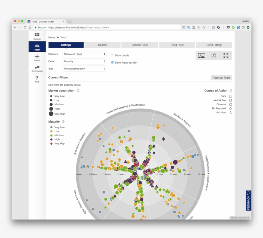Open the vertical FEEDBACK tab
263x238 pixels.
[x=248, y=200]
